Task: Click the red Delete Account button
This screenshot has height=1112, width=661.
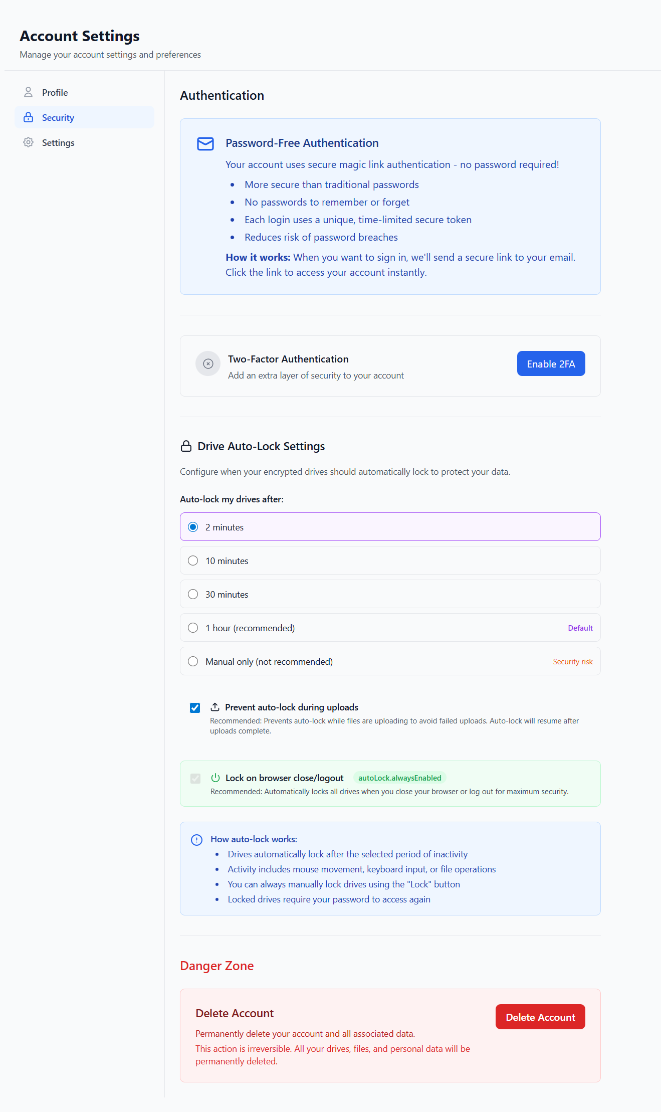Action: click(x=540, y=1017)
